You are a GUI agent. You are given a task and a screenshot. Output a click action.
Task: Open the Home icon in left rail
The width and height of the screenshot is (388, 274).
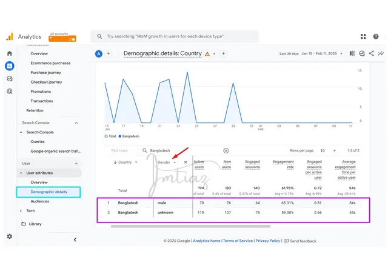tap(10, 53)
